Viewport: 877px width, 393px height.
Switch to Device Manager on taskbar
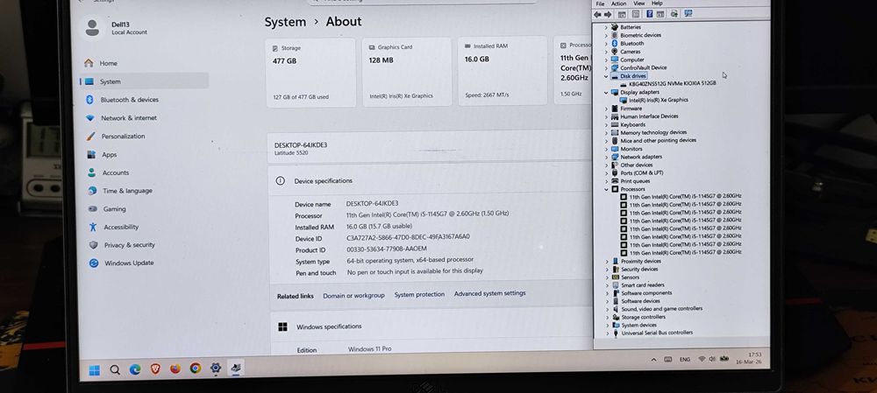[x=236, y=368]
